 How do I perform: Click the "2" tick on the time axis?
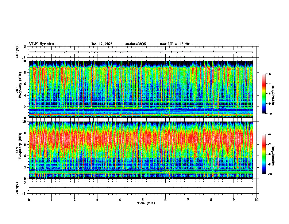[x=74, y=200]
